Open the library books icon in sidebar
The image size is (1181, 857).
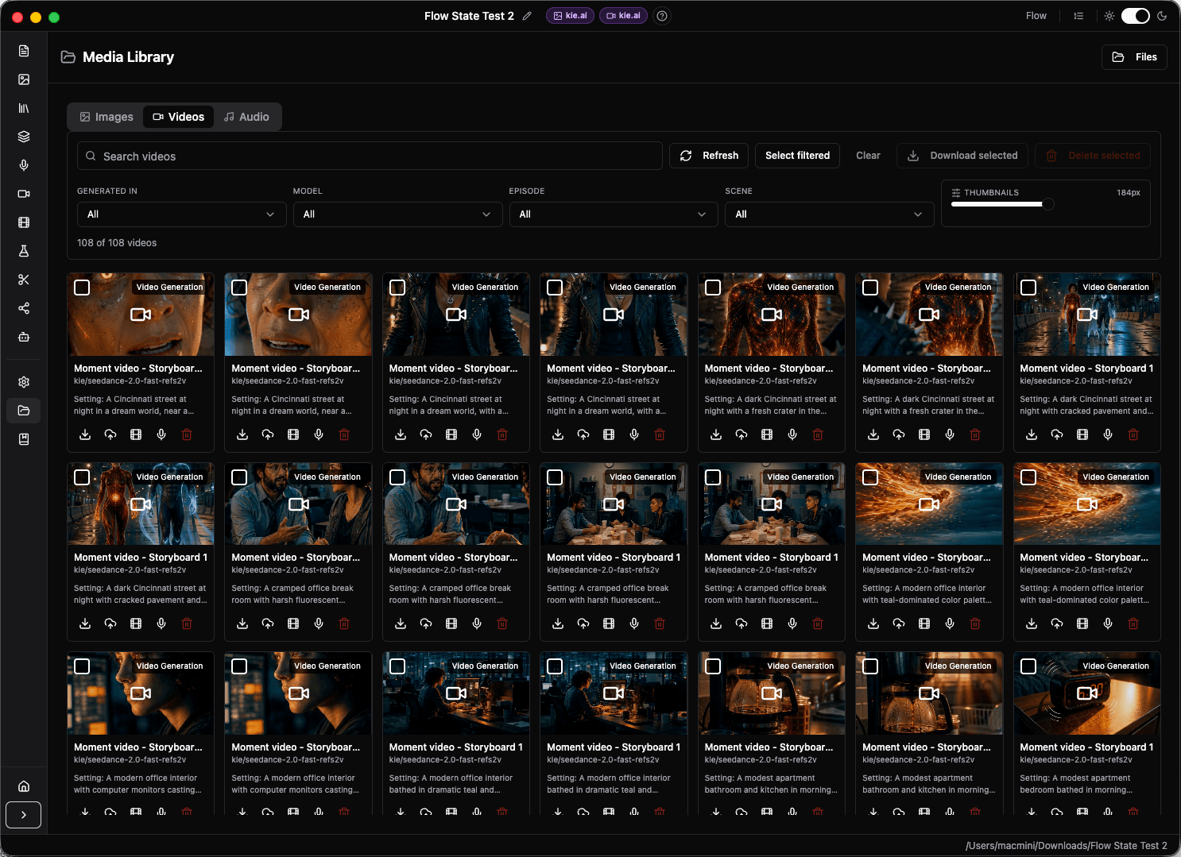coord(24,108)
